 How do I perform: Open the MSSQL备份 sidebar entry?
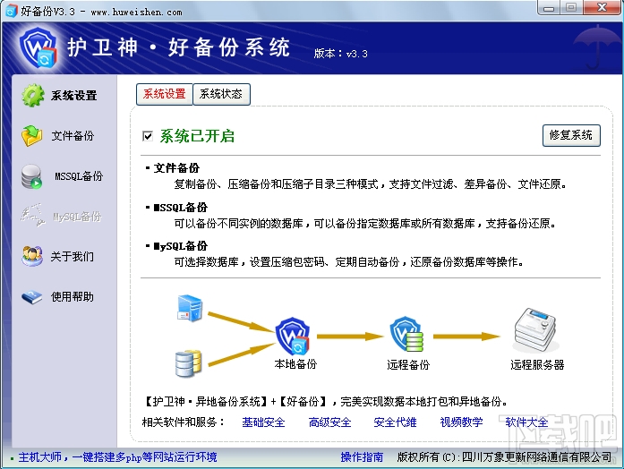[x=79, y=176]
